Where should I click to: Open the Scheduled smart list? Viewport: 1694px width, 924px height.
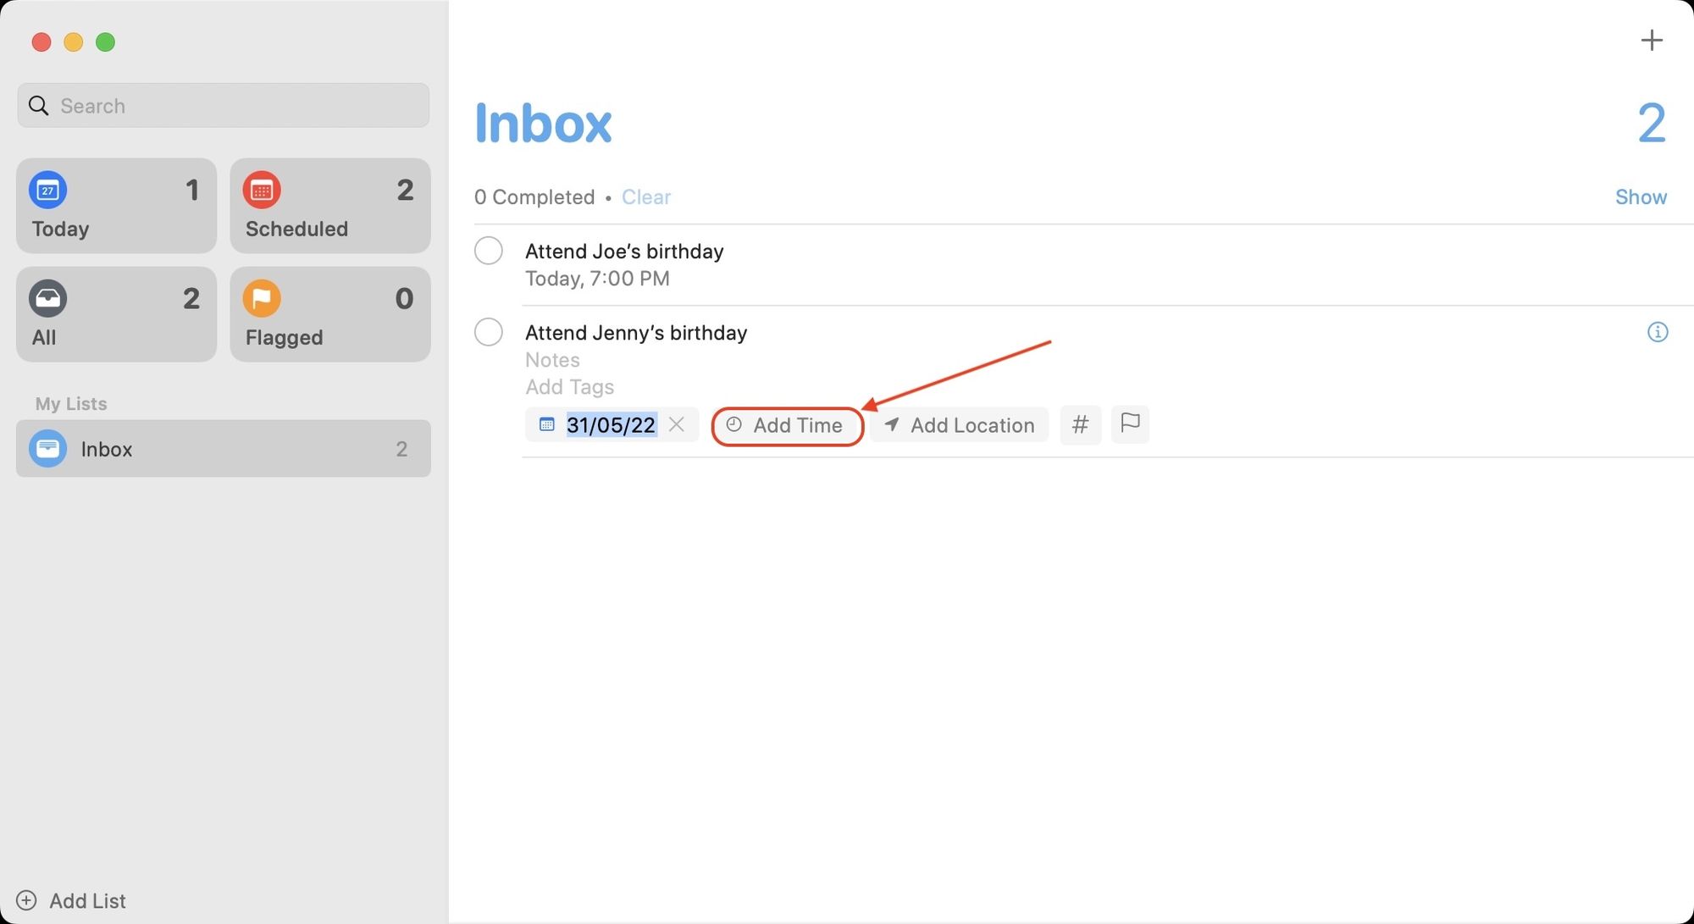(329, 206)
